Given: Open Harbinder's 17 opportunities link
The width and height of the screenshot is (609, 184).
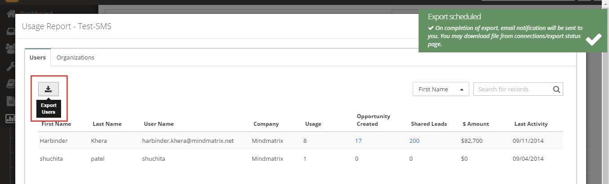Looking at the screenshot, I should tap(358, 141).
